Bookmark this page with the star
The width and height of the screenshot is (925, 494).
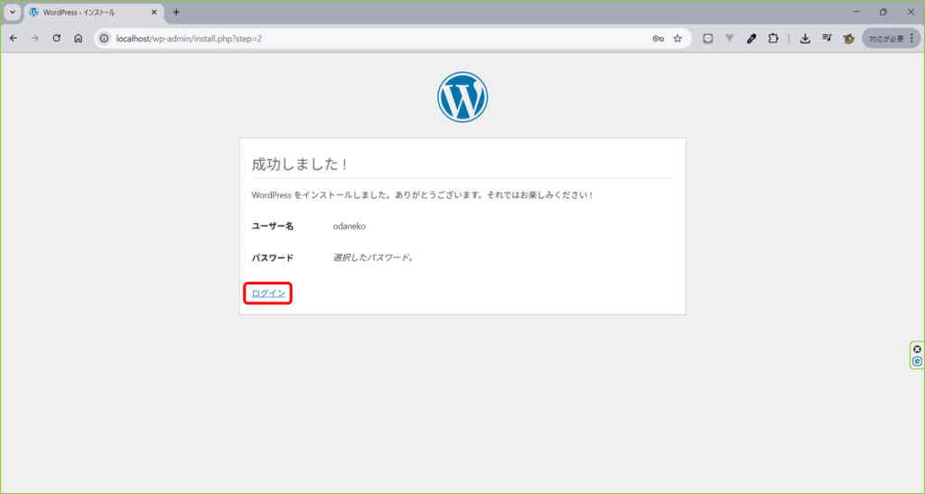[x=677, y=39]
